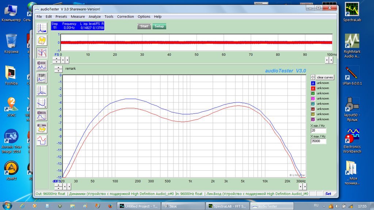The width and height of the screenshot is (374, 210).
Task: Select the magenta curve A swatch
Action: 313,98
